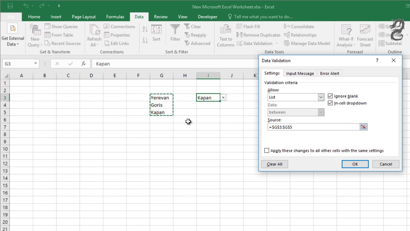Switch to the Formulas tab
The image size is (410, 231).
pyautogui.click(x=115, y=17)
